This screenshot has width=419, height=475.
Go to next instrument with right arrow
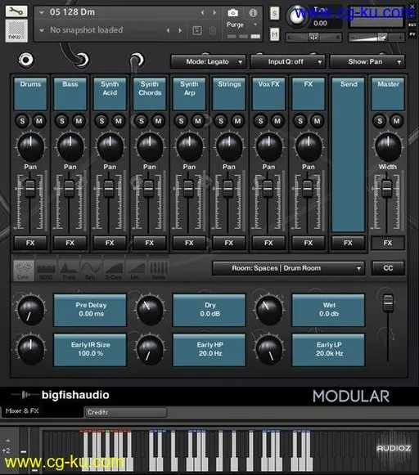(x=214, y=12)
